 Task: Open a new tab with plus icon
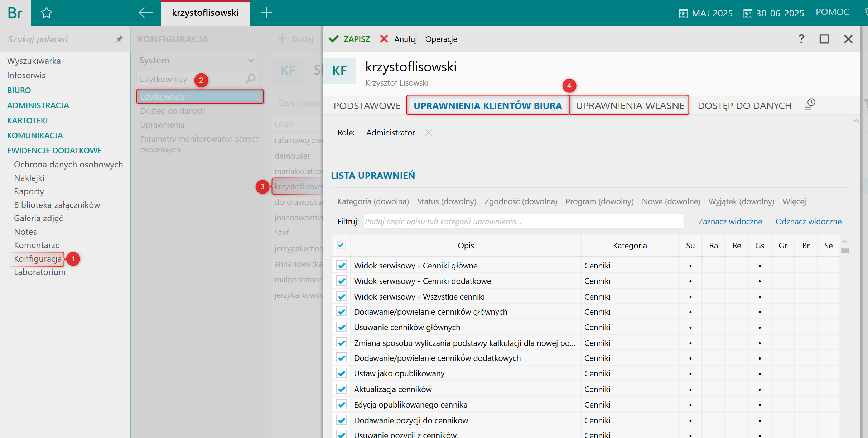266,13
